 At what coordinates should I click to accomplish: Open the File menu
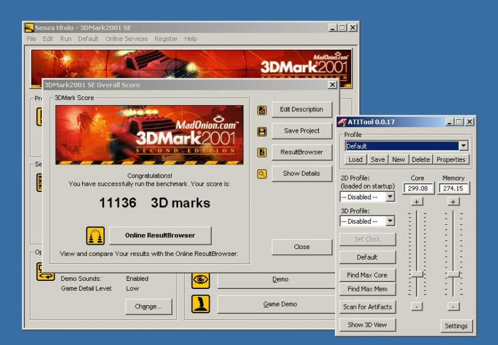(x=31, y=39)
